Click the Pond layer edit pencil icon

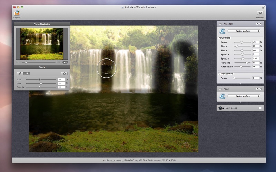pyautogui.click(x=257, y=89)
